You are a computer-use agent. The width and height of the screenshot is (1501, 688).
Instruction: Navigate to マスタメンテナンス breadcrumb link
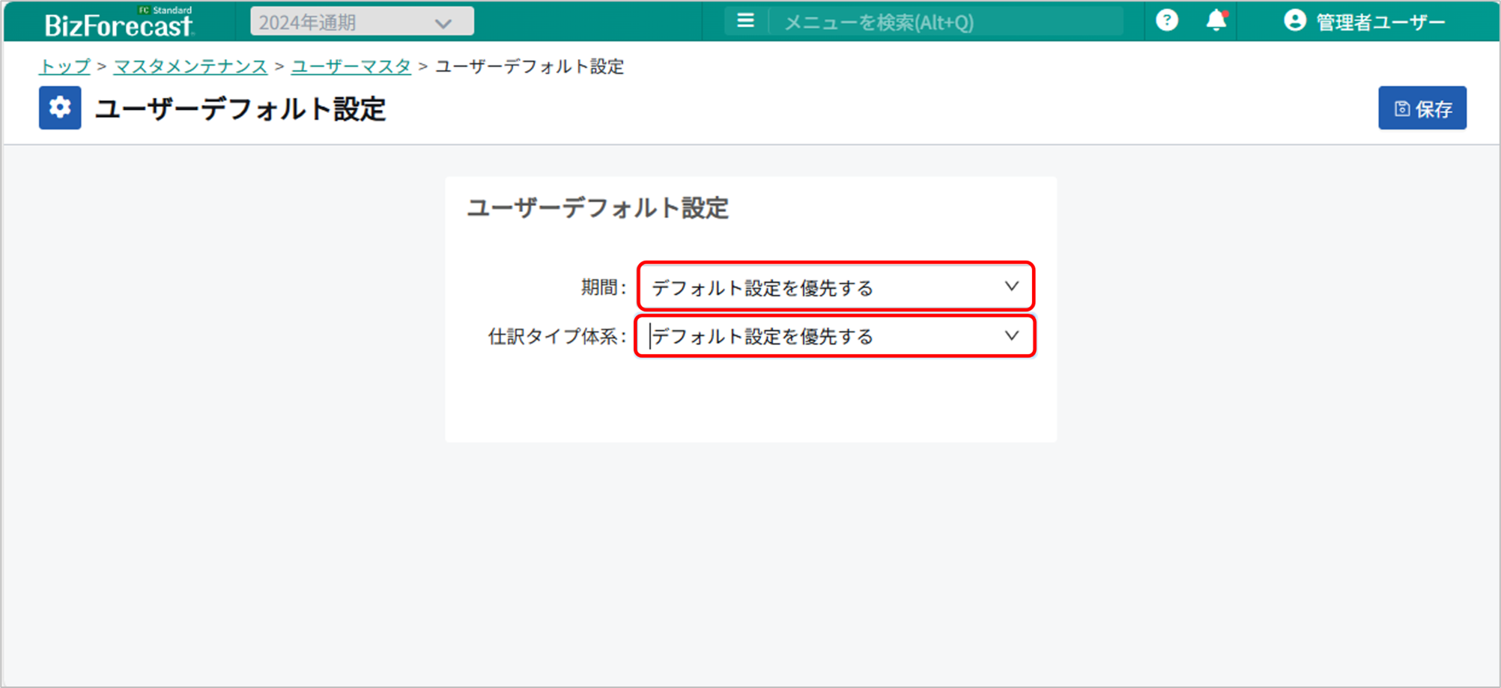pos(190,67)
